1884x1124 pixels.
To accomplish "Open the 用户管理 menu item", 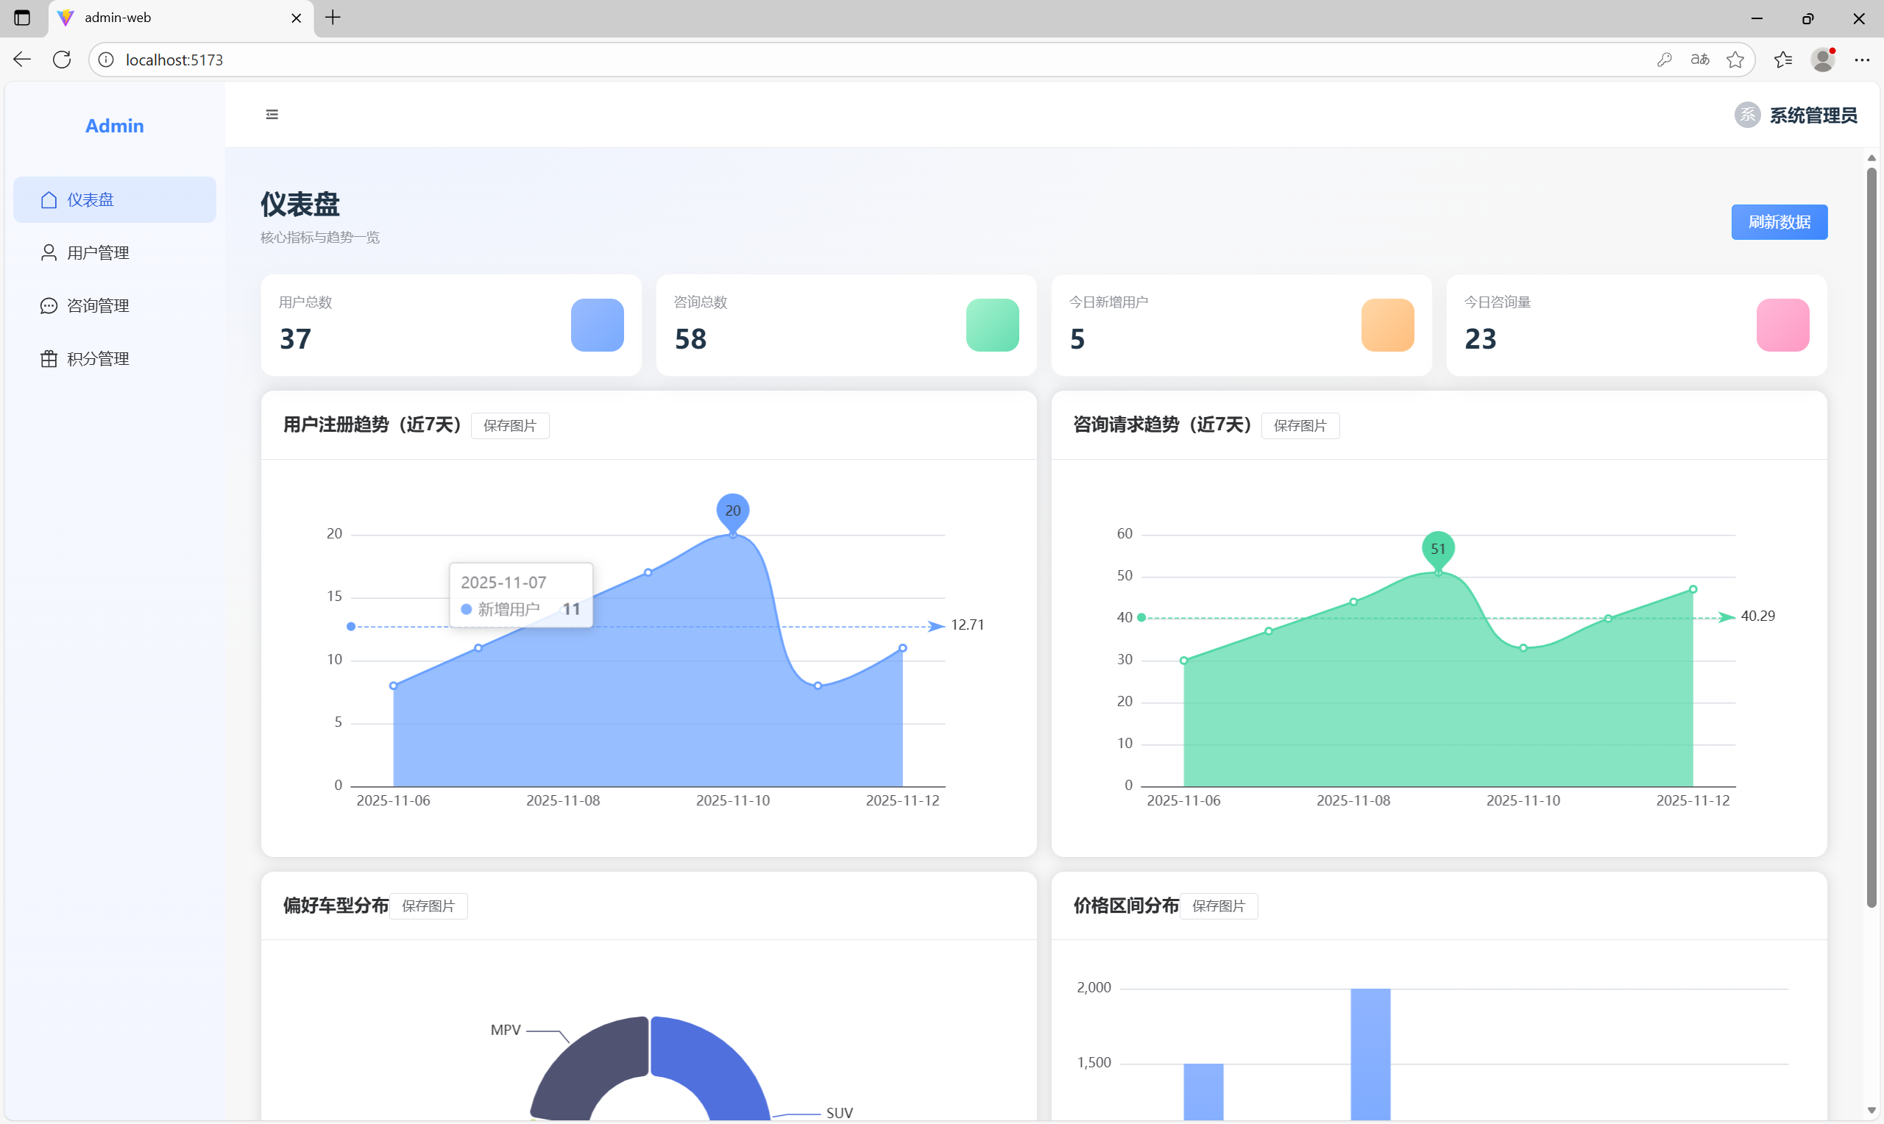I will (98, 253).
